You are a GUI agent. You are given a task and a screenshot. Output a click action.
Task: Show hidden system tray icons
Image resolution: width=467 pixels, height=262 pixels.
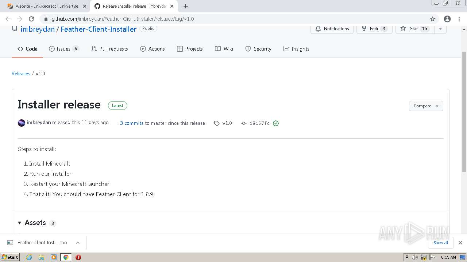point(407,257)
